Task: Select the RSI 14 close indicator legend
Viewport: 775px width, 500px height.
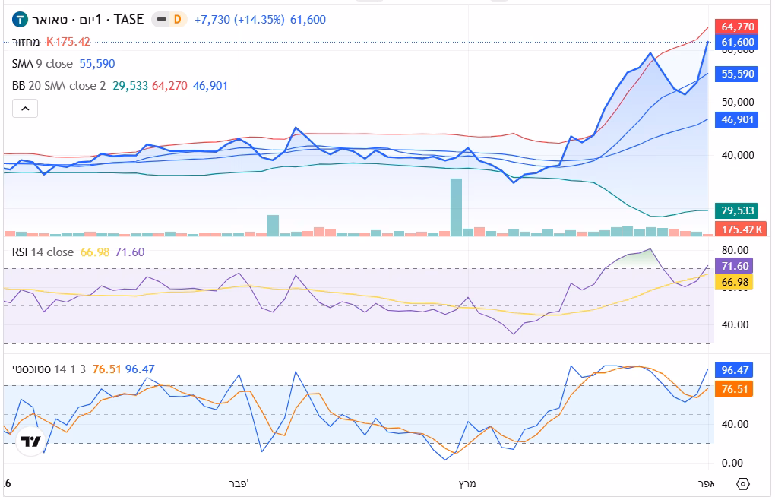Action: click(x=43, y=252)
